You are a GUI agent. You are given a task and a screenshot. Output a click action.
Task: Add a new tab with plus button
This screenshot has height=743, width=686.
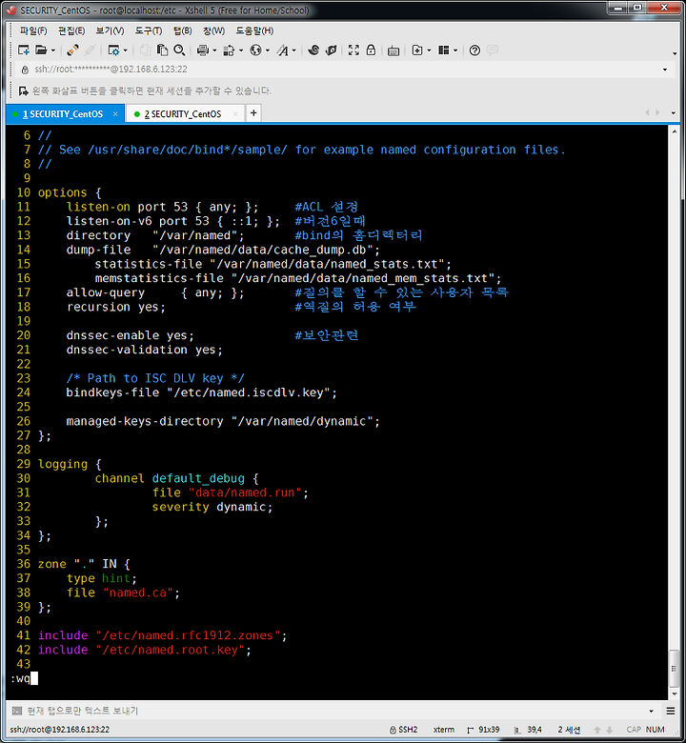253,113
